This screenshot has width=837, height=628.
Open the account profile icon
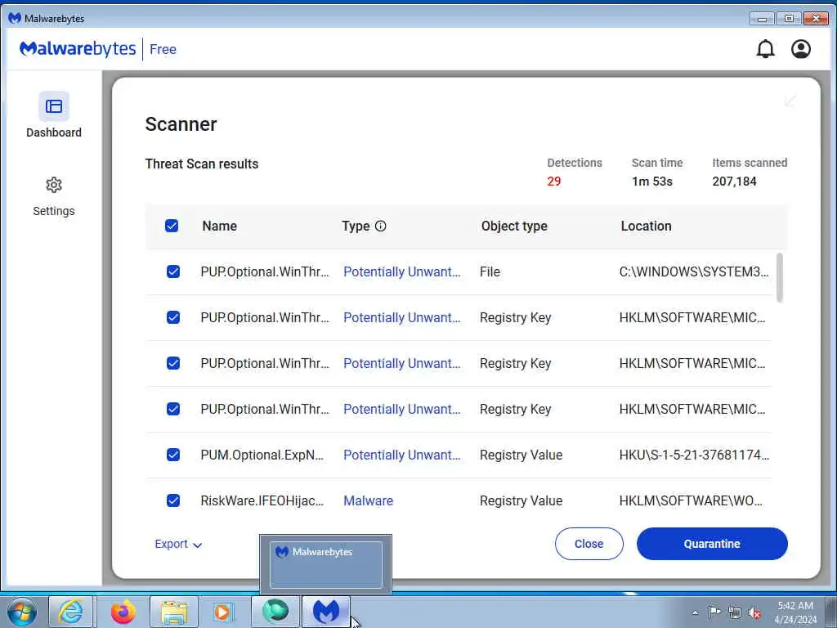(801, 49)
